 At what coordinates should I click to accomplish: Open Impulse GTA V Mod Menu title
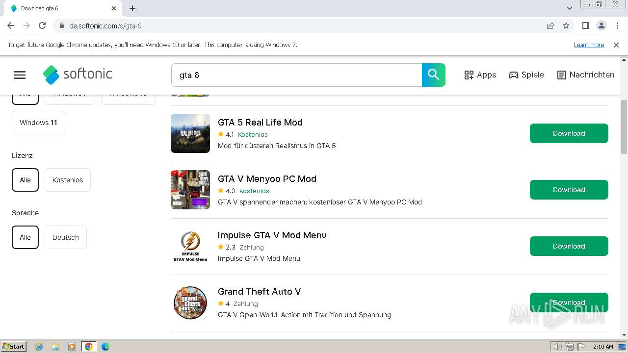click(272, 235)
